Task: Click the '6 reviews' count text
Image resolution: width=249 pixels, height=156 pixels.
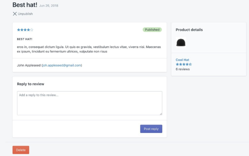Action: [x=182, y=69]
